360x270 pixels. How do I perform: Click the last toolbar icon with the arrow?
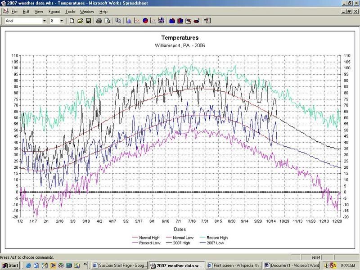207,21
